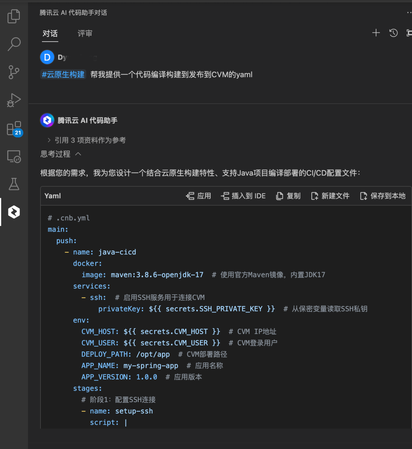Switch to the 评审 tab
Screen dimensions: 412x449
click(x=85, y=34)
